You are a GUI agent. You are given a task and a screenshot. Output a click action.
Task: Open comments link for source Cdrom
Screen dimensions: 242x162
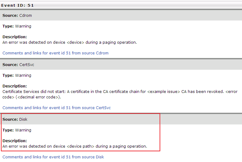pos(55,53)
